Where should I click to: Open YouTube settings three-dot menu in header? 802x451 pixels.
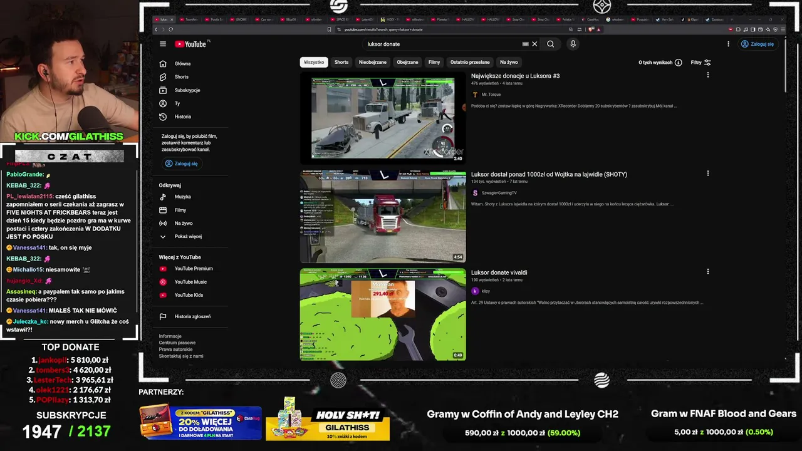[728, 44]
